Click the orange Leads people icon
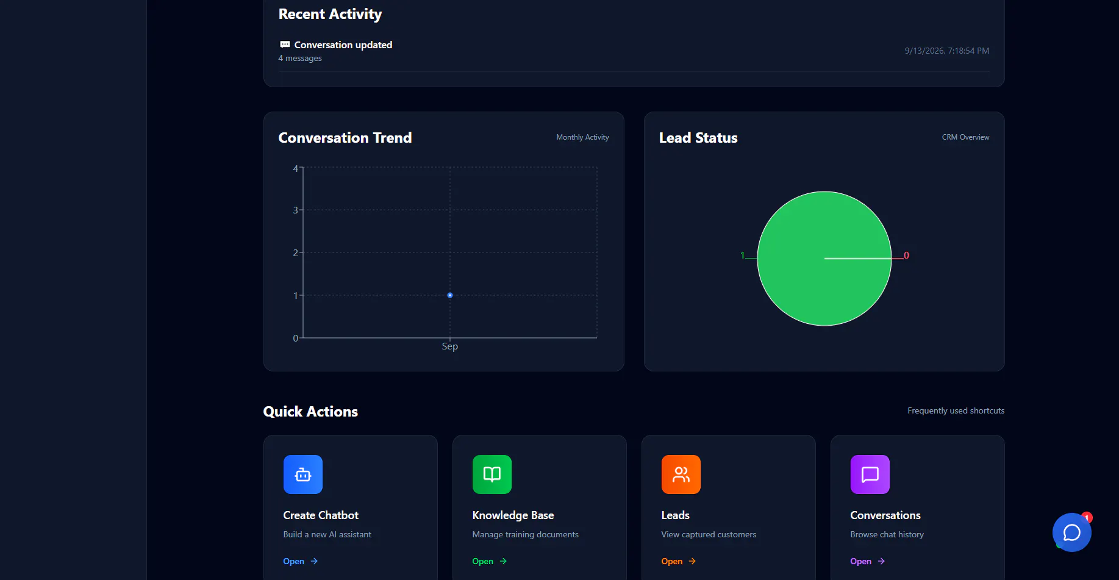The width and height of the screenshot is (1119, 580). point(681,474)
